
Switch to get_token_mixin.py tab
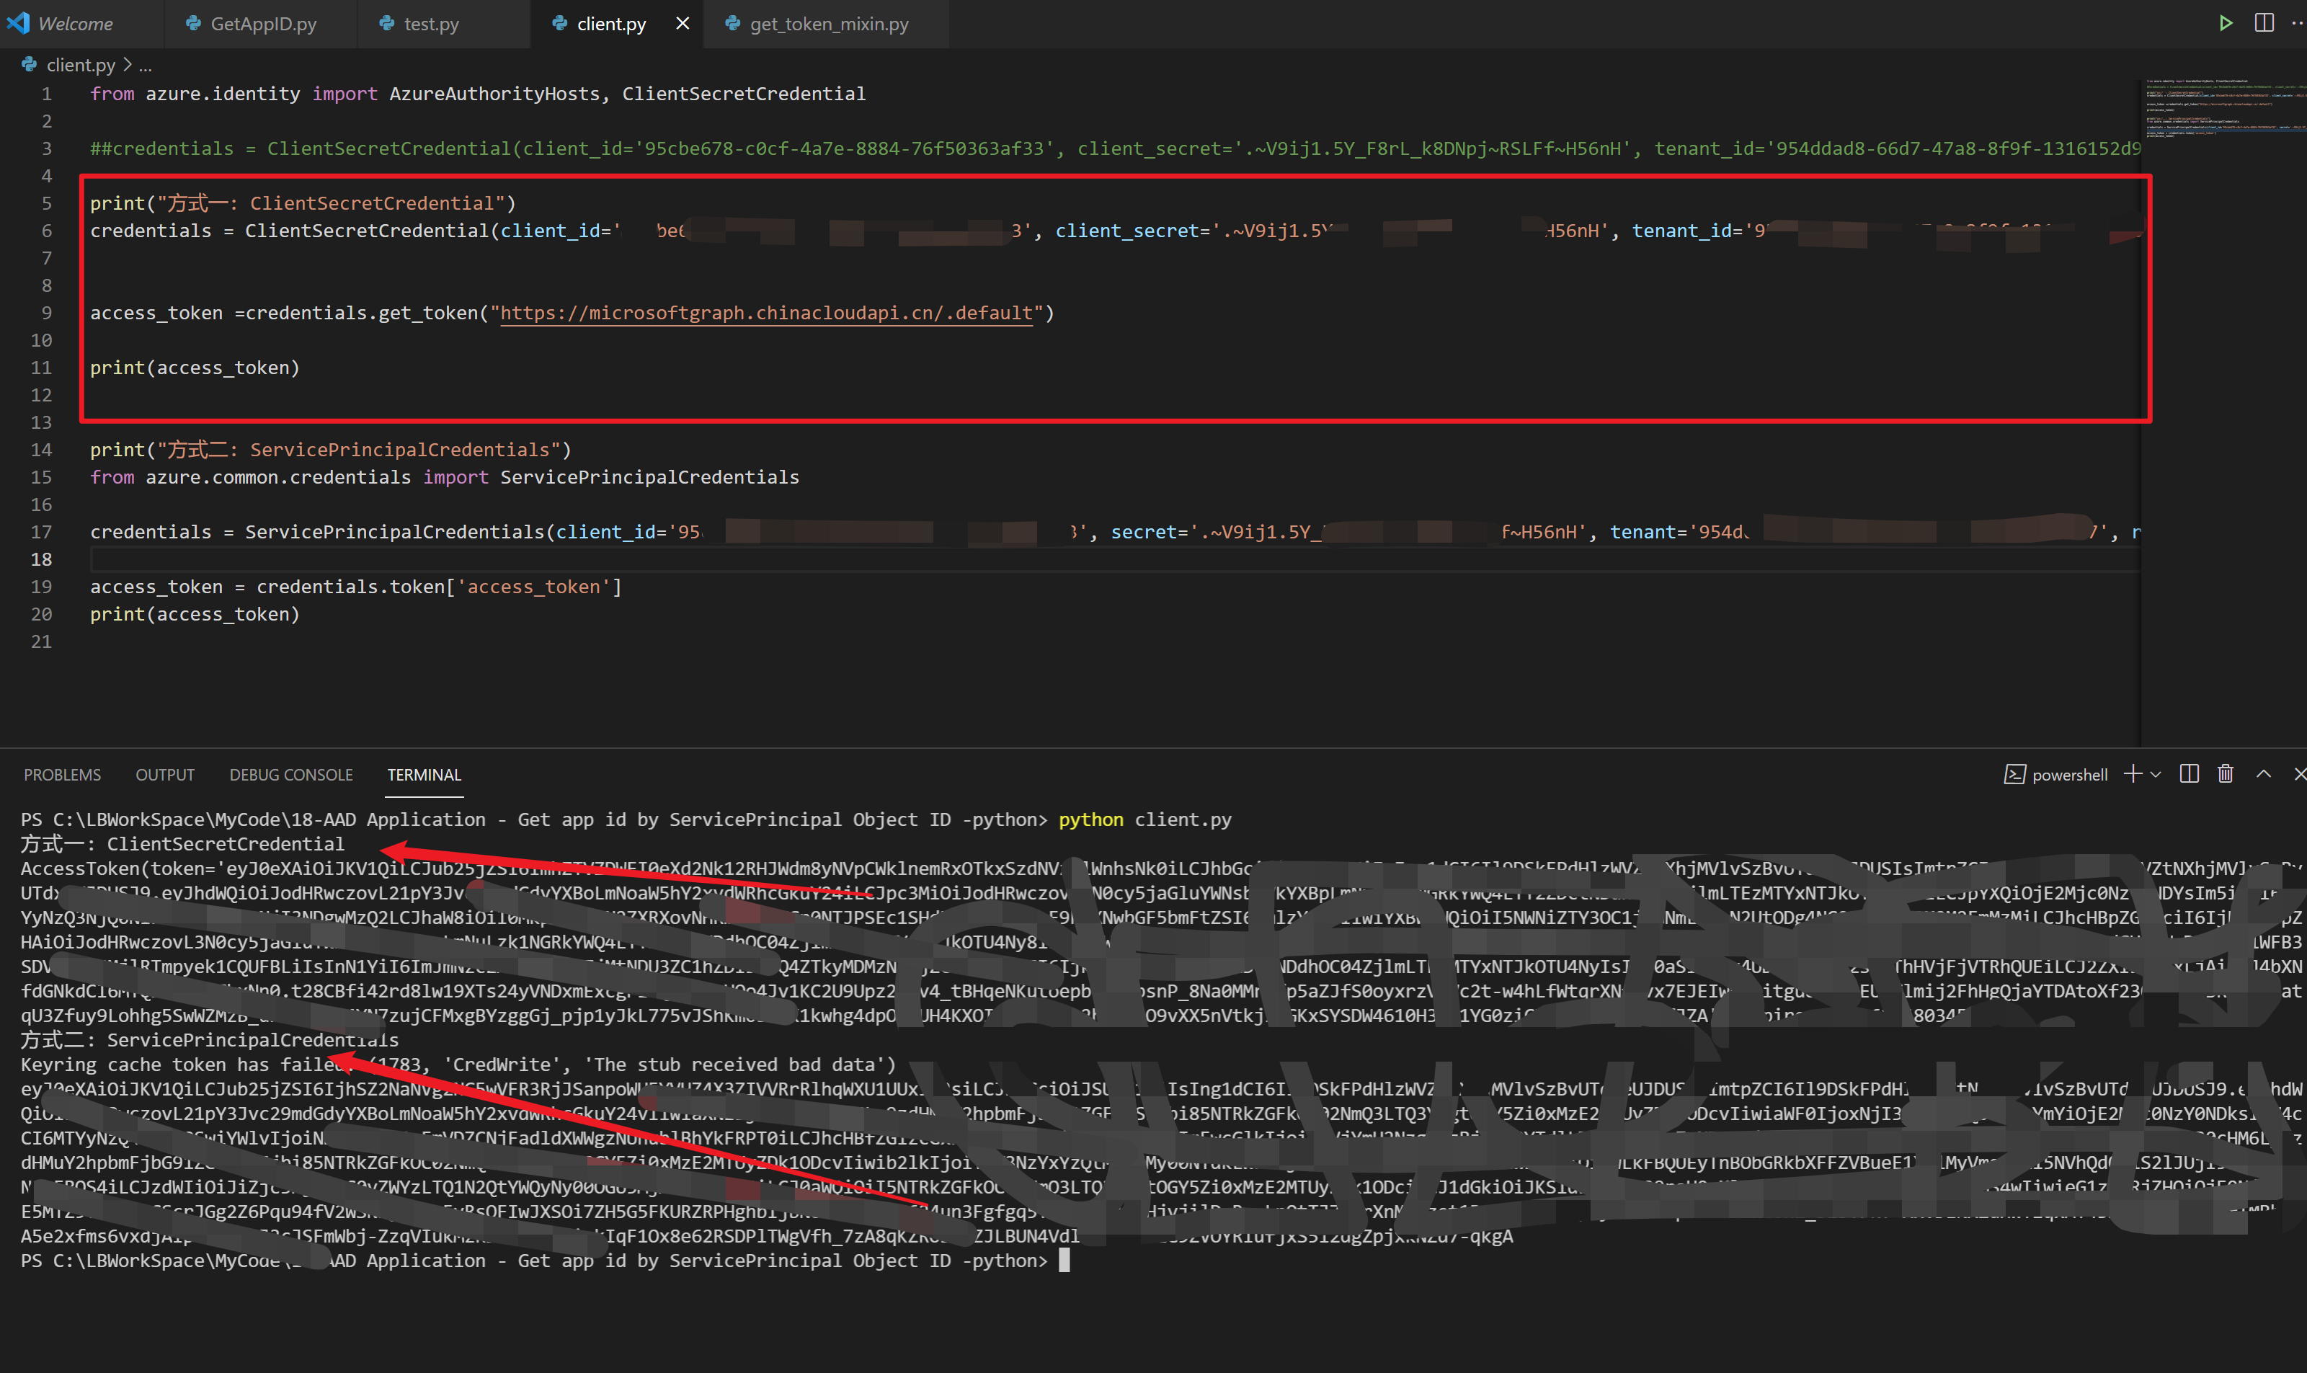point(828,24)
